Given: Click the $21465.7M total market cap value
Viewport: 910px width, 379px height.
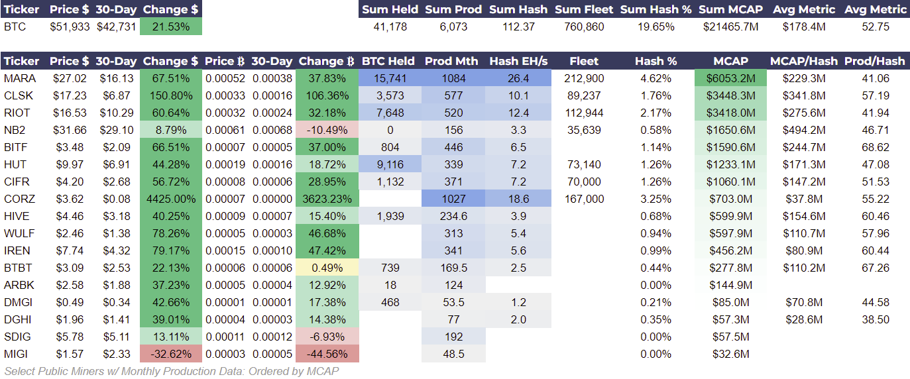Looking at the screenshot, I should (x=731, y=27).
